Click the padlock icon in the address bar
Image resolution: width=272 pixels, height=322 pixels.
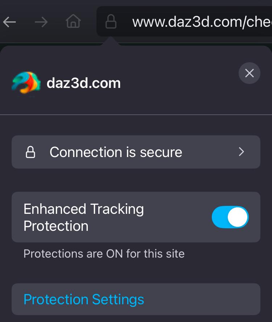pyautogui.click(x=111, y=22)
